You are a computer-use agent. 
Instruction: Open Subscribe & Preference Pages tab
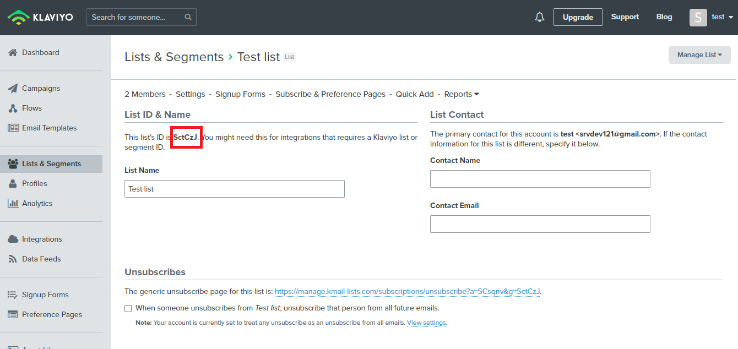(330, 94)
